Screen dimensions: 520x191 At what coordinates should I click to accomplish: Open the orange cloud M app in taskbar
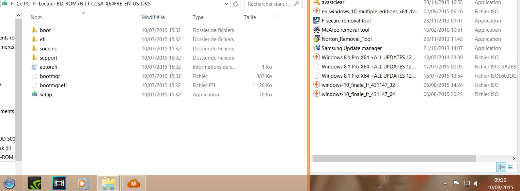click(134, 184)
